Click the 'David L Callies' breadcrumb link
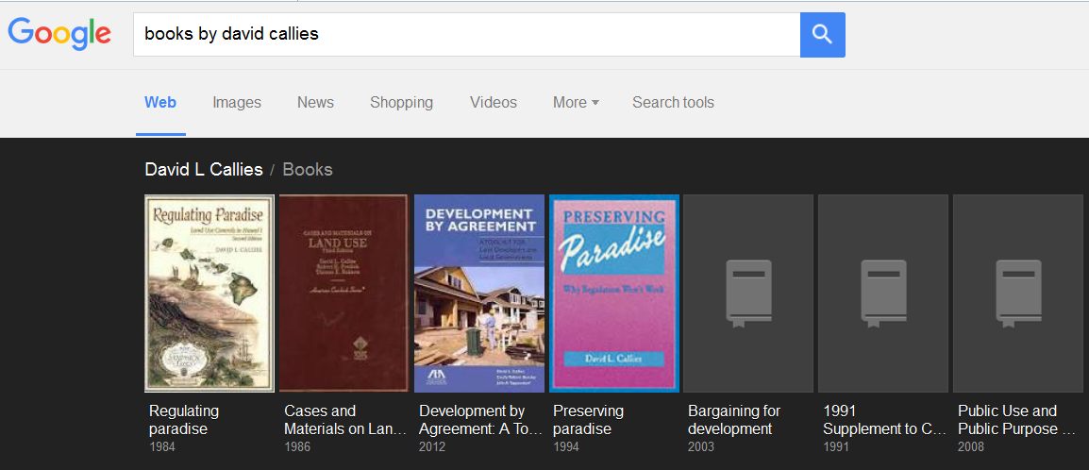 (x=204, y=169)
